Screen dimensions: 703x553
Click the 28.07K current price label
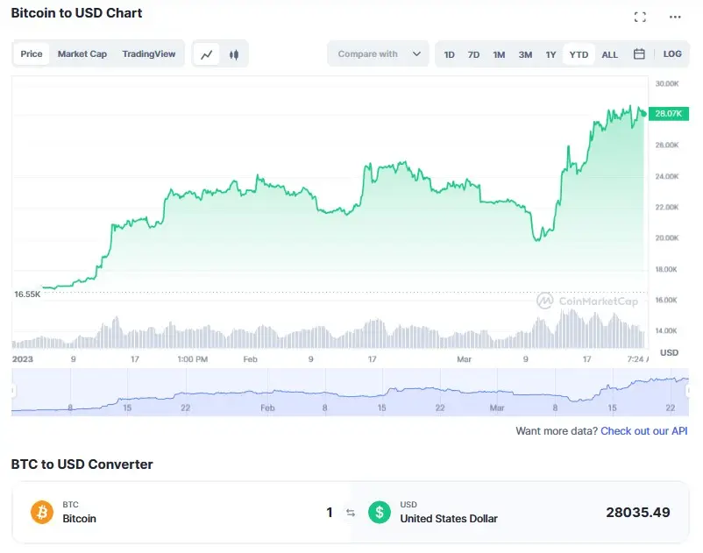[x=668, y=113]
